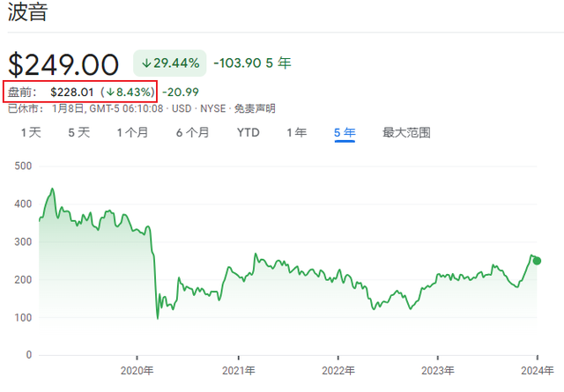Click the 200 y-axis label
Screen dimensions: 564x392
23,279
